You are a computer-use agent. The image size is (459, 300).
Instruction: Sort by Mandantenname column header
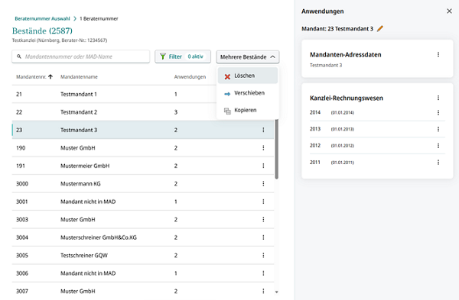(x=79, y=77)
